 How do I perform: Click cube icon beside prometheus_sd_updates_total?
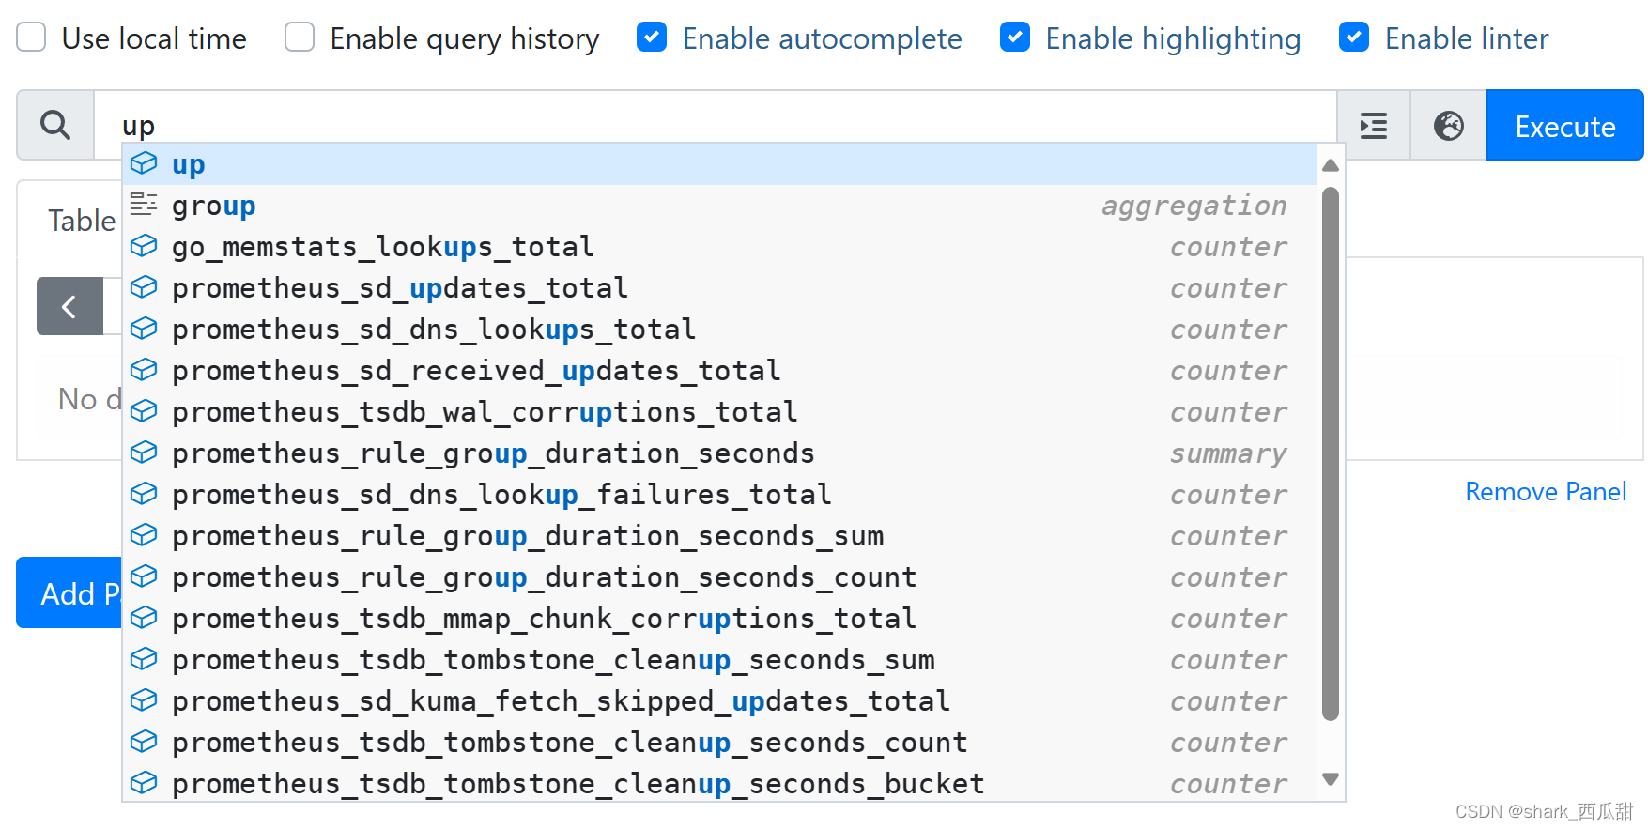click(x=144, y=287)
